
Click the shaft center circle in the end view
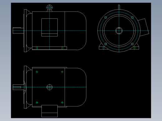(x=119, y=31)
